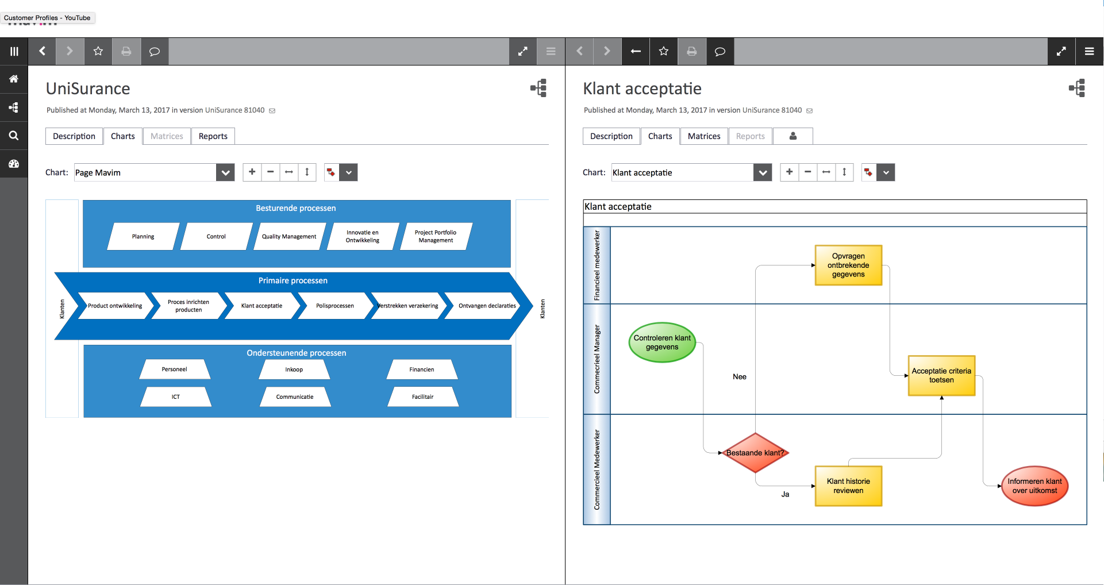1104x585 pixels.
Task: Click the left-arrow move panel icon
Action: [x=636, y=52]
